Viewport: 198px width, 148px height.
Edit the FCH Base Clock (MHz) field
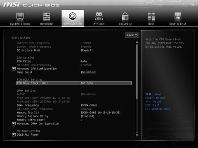[74, 83]
